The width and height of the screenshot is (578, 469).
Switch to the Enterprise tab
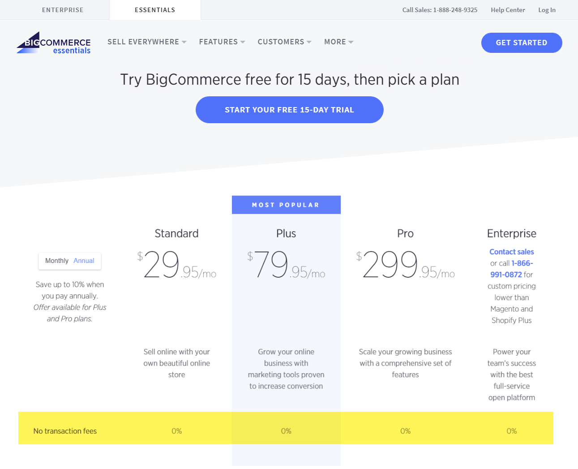point(63,10)
